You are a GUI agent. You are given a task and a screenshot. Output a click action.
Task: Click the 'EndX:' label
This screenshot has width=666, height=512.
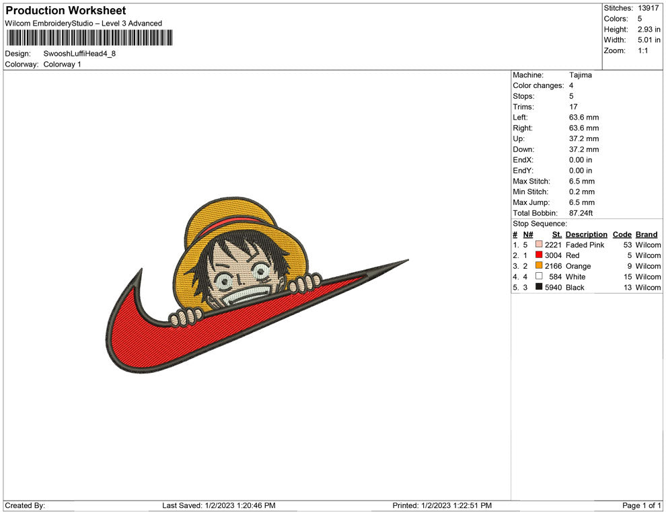pos(523,159)
